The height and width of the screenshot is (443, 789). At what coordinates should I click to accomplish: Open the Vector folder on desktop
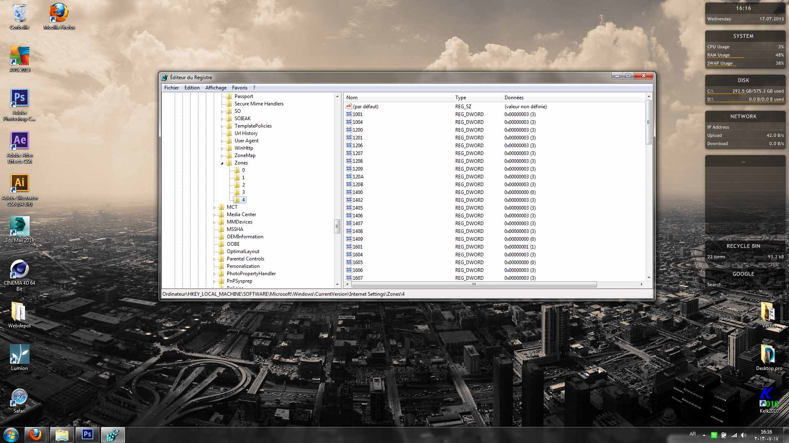769,315
